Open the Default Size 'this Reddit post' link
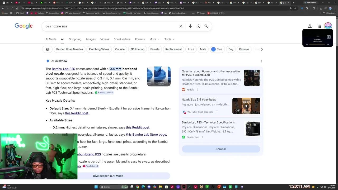 pos(77,113)
